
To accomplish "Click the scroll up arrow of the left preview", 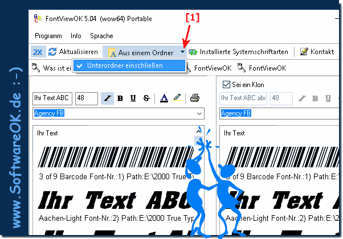I will (x=199, y=131).
